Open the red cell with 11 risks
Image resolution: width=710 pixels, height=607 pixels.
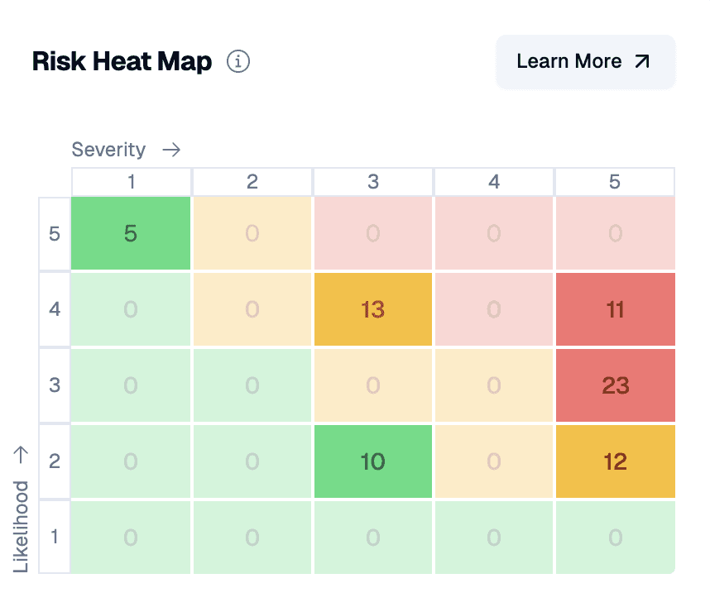tap(616, 309)
